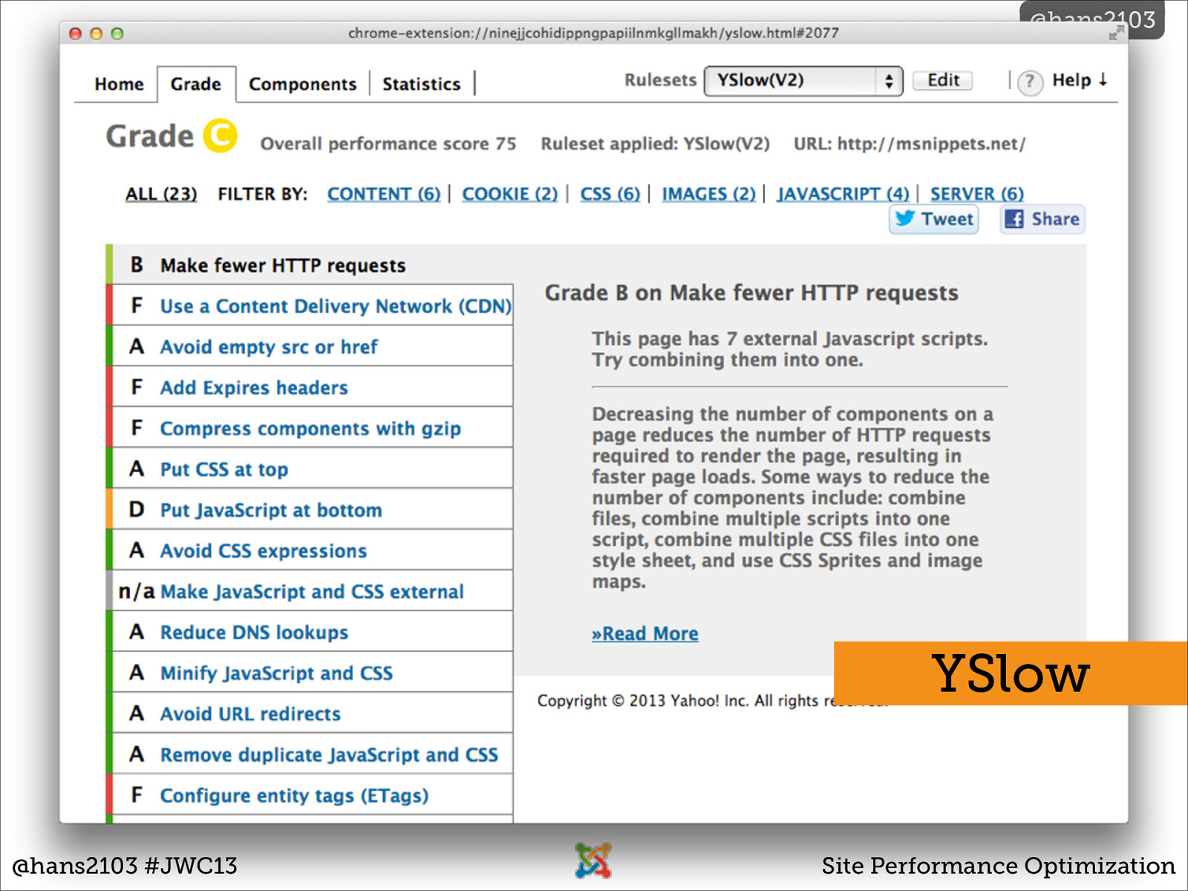Open the Read More link

[644, 633]
